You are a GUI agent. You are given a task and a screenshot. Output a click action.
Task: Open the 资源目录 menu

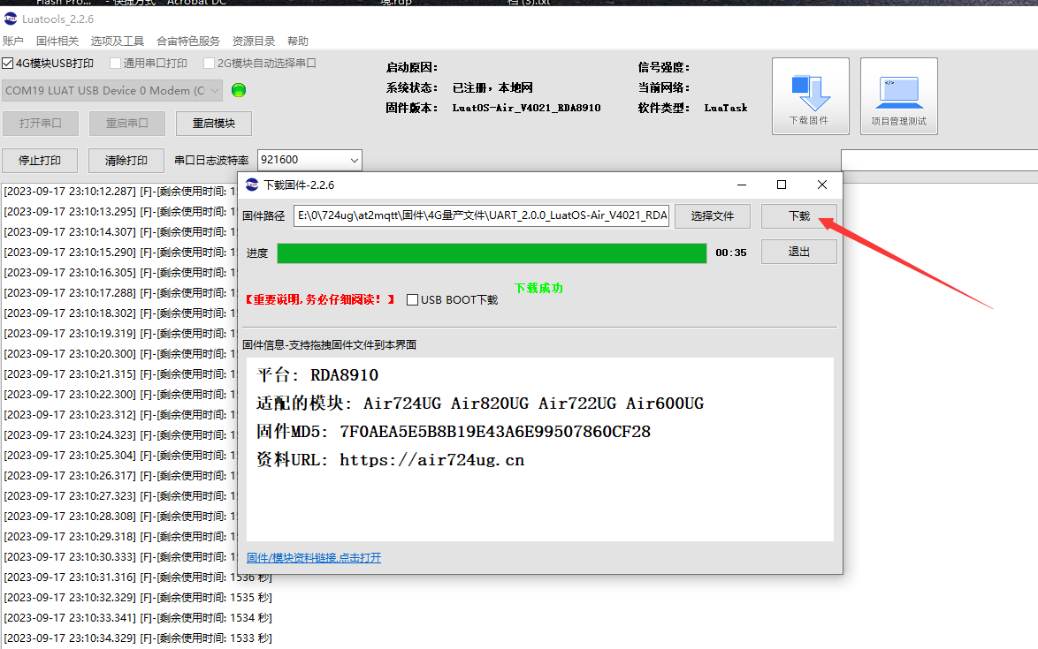[254, 41]
